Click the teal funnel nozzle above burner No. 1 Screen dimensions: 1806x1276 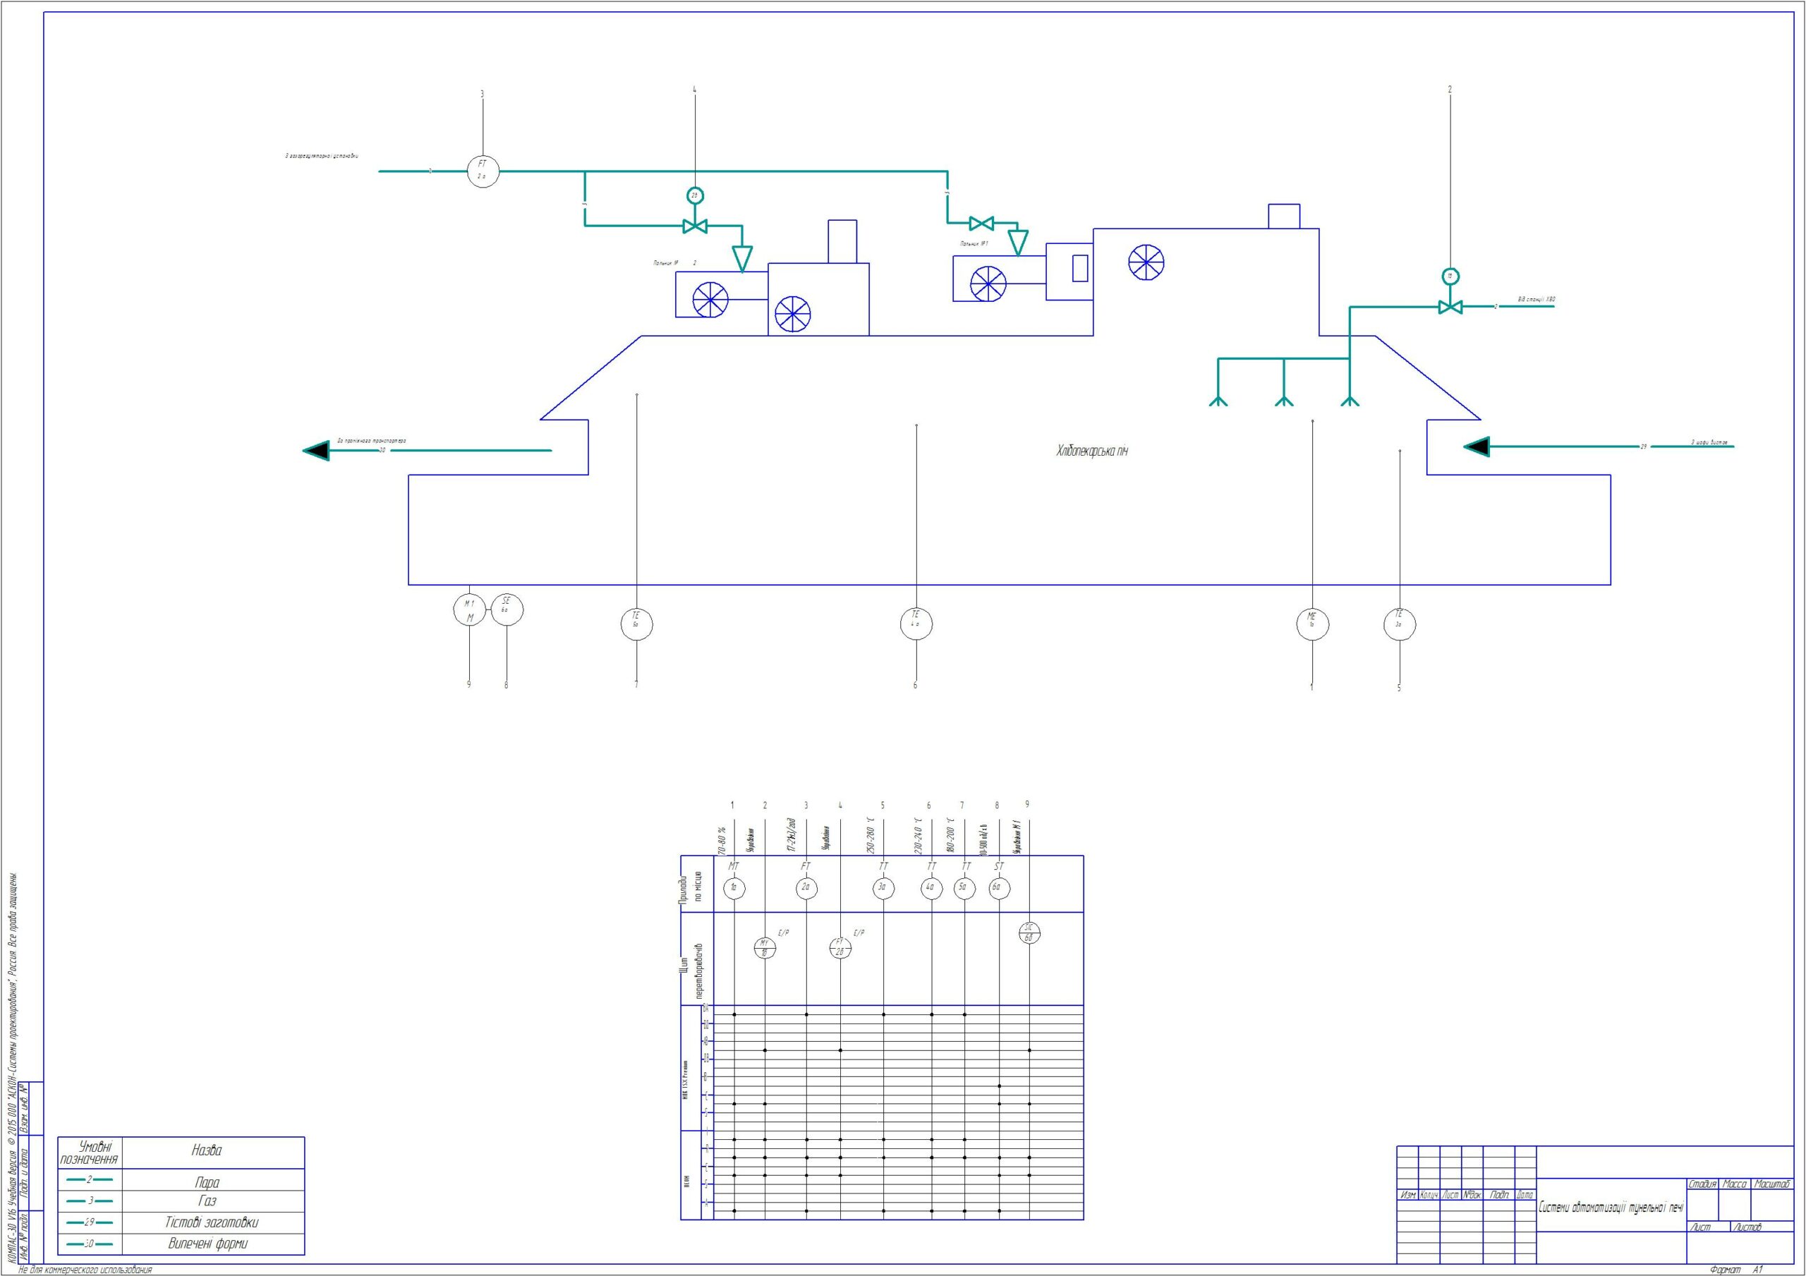click(1018, 241)
